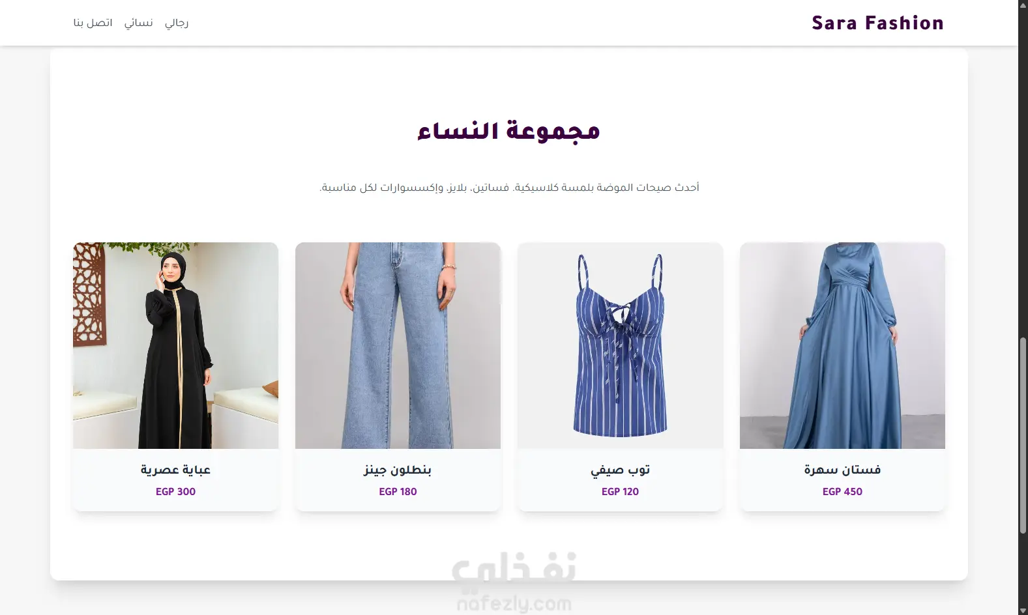View the blue evening dress image
The height and width of the screenshot is (615, 1028).
point(842,345)
